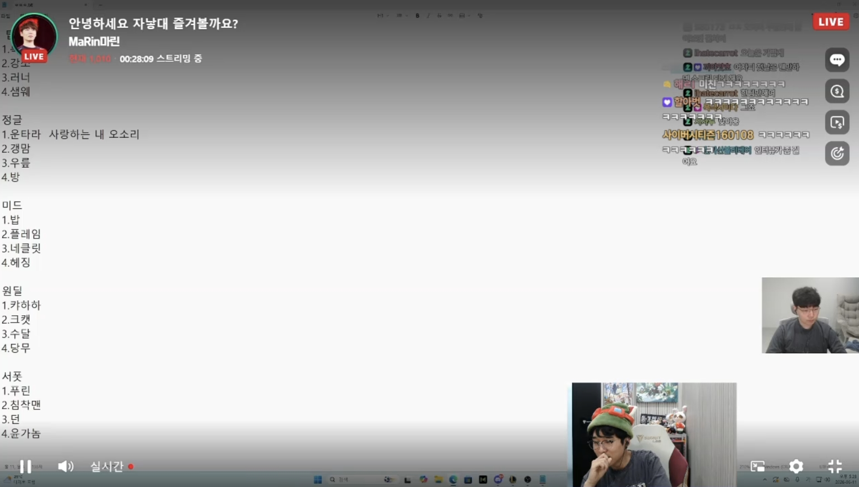
Task: Toggle bold formatting in Notepad toolbar
Action: (418, 15)
